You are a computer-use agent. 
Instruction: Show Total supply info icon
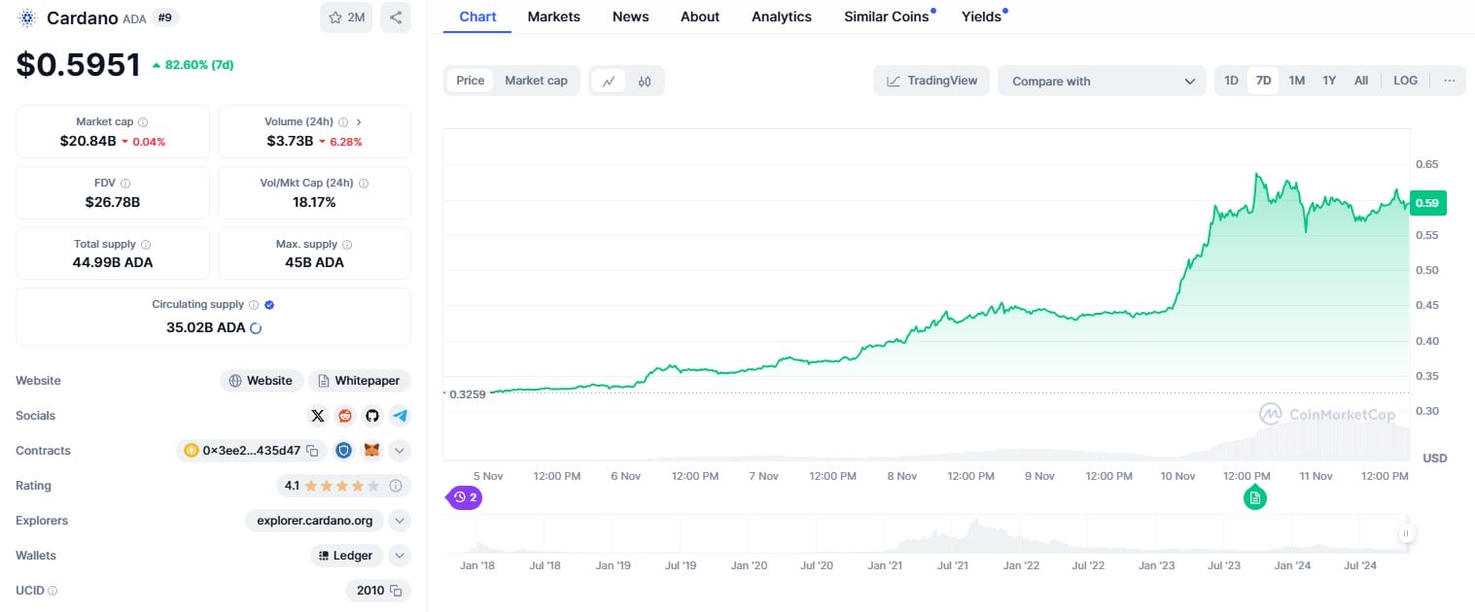pos(146,245)
